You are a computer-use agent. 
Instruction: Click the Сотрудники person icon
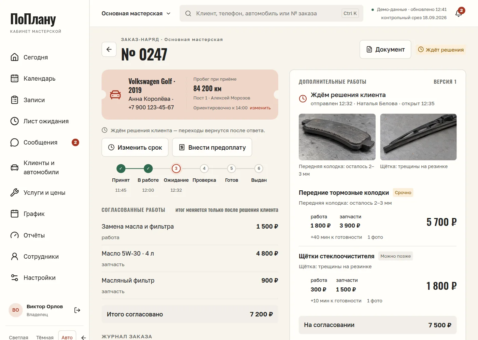tap(14, 256)
